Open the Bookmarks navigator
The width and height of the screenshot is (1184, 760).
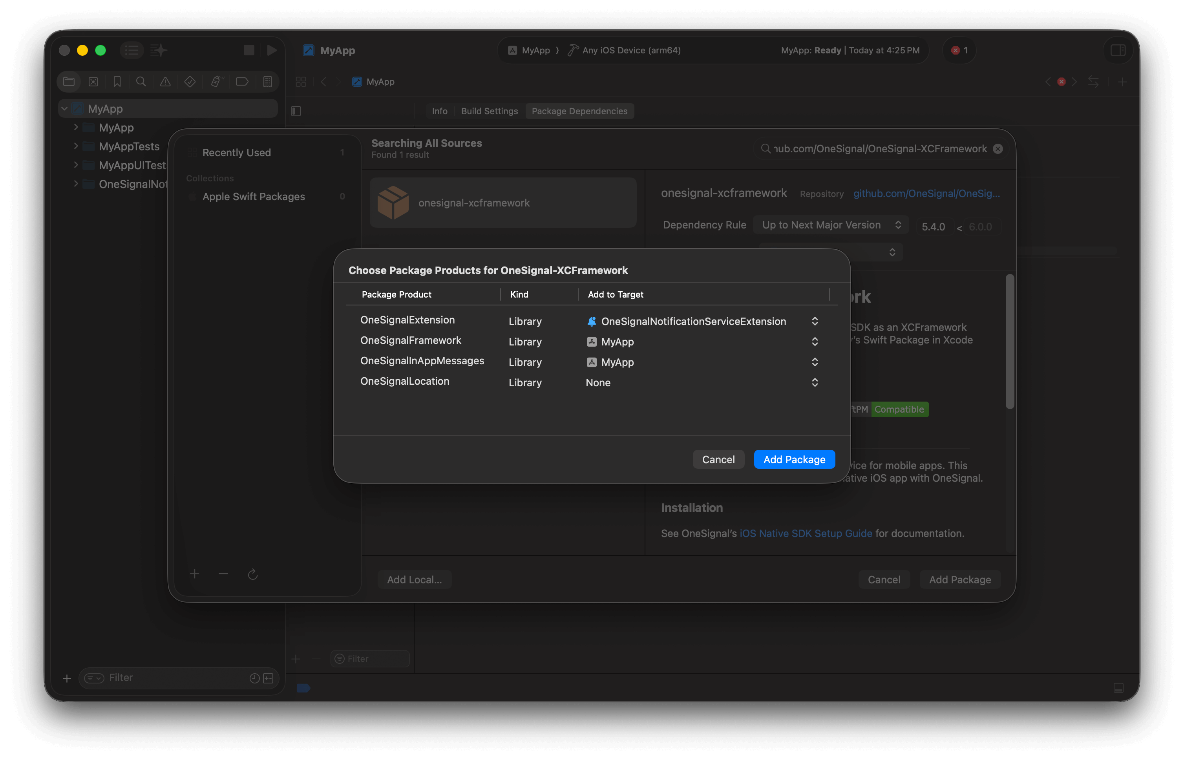point(117,81)
